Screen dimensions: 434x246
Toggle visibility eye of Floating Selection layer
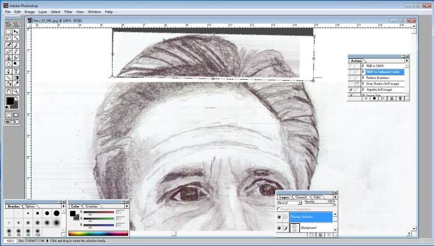[279, 217]
